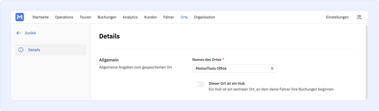Go to Operations

(x=64, y=17)
